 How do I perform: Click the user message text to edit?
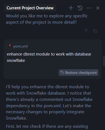click(49, 57)
